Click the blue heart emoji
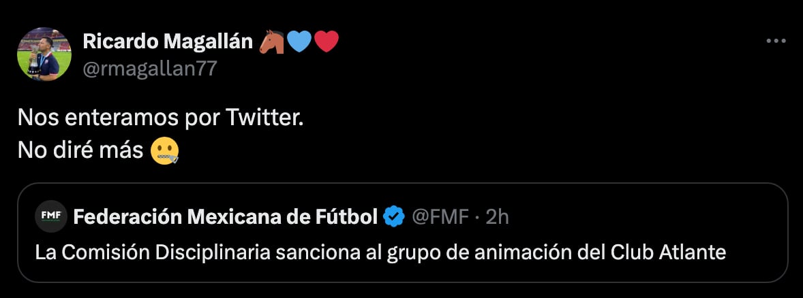This screenshot has width=803, height=298. (299, 42)
